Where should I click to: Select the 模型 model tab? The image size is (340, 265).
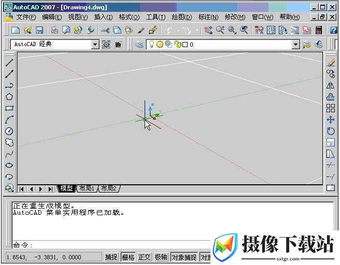tap(66, 188)
